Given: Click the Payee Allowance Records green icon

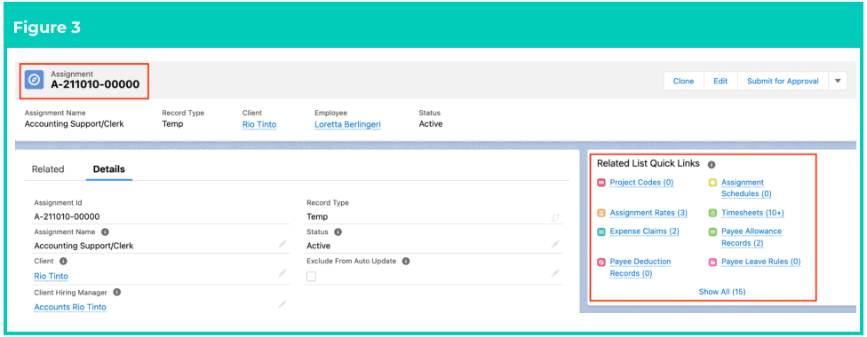Looking at the screenshot, I should 712,231.
